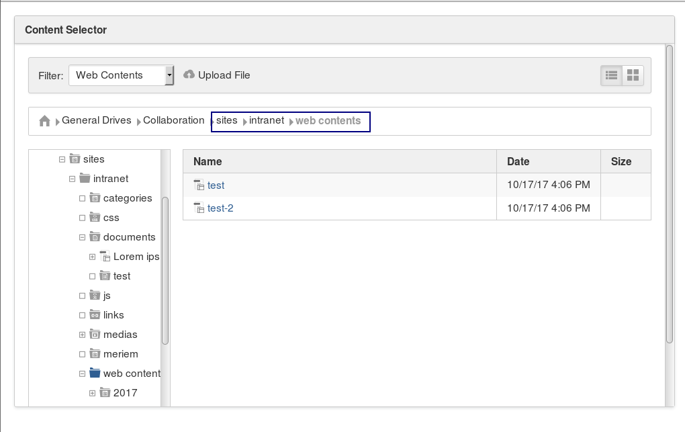The image size is (685, 432).
Task: Click the medias folder icon
Action: coord(95,334)
